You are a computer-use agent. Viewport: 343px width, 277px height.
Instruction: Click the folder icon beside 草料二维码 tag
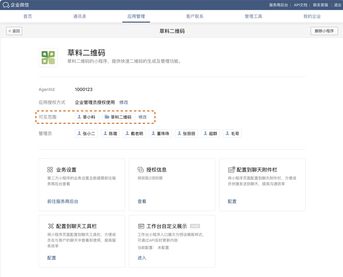107,117
